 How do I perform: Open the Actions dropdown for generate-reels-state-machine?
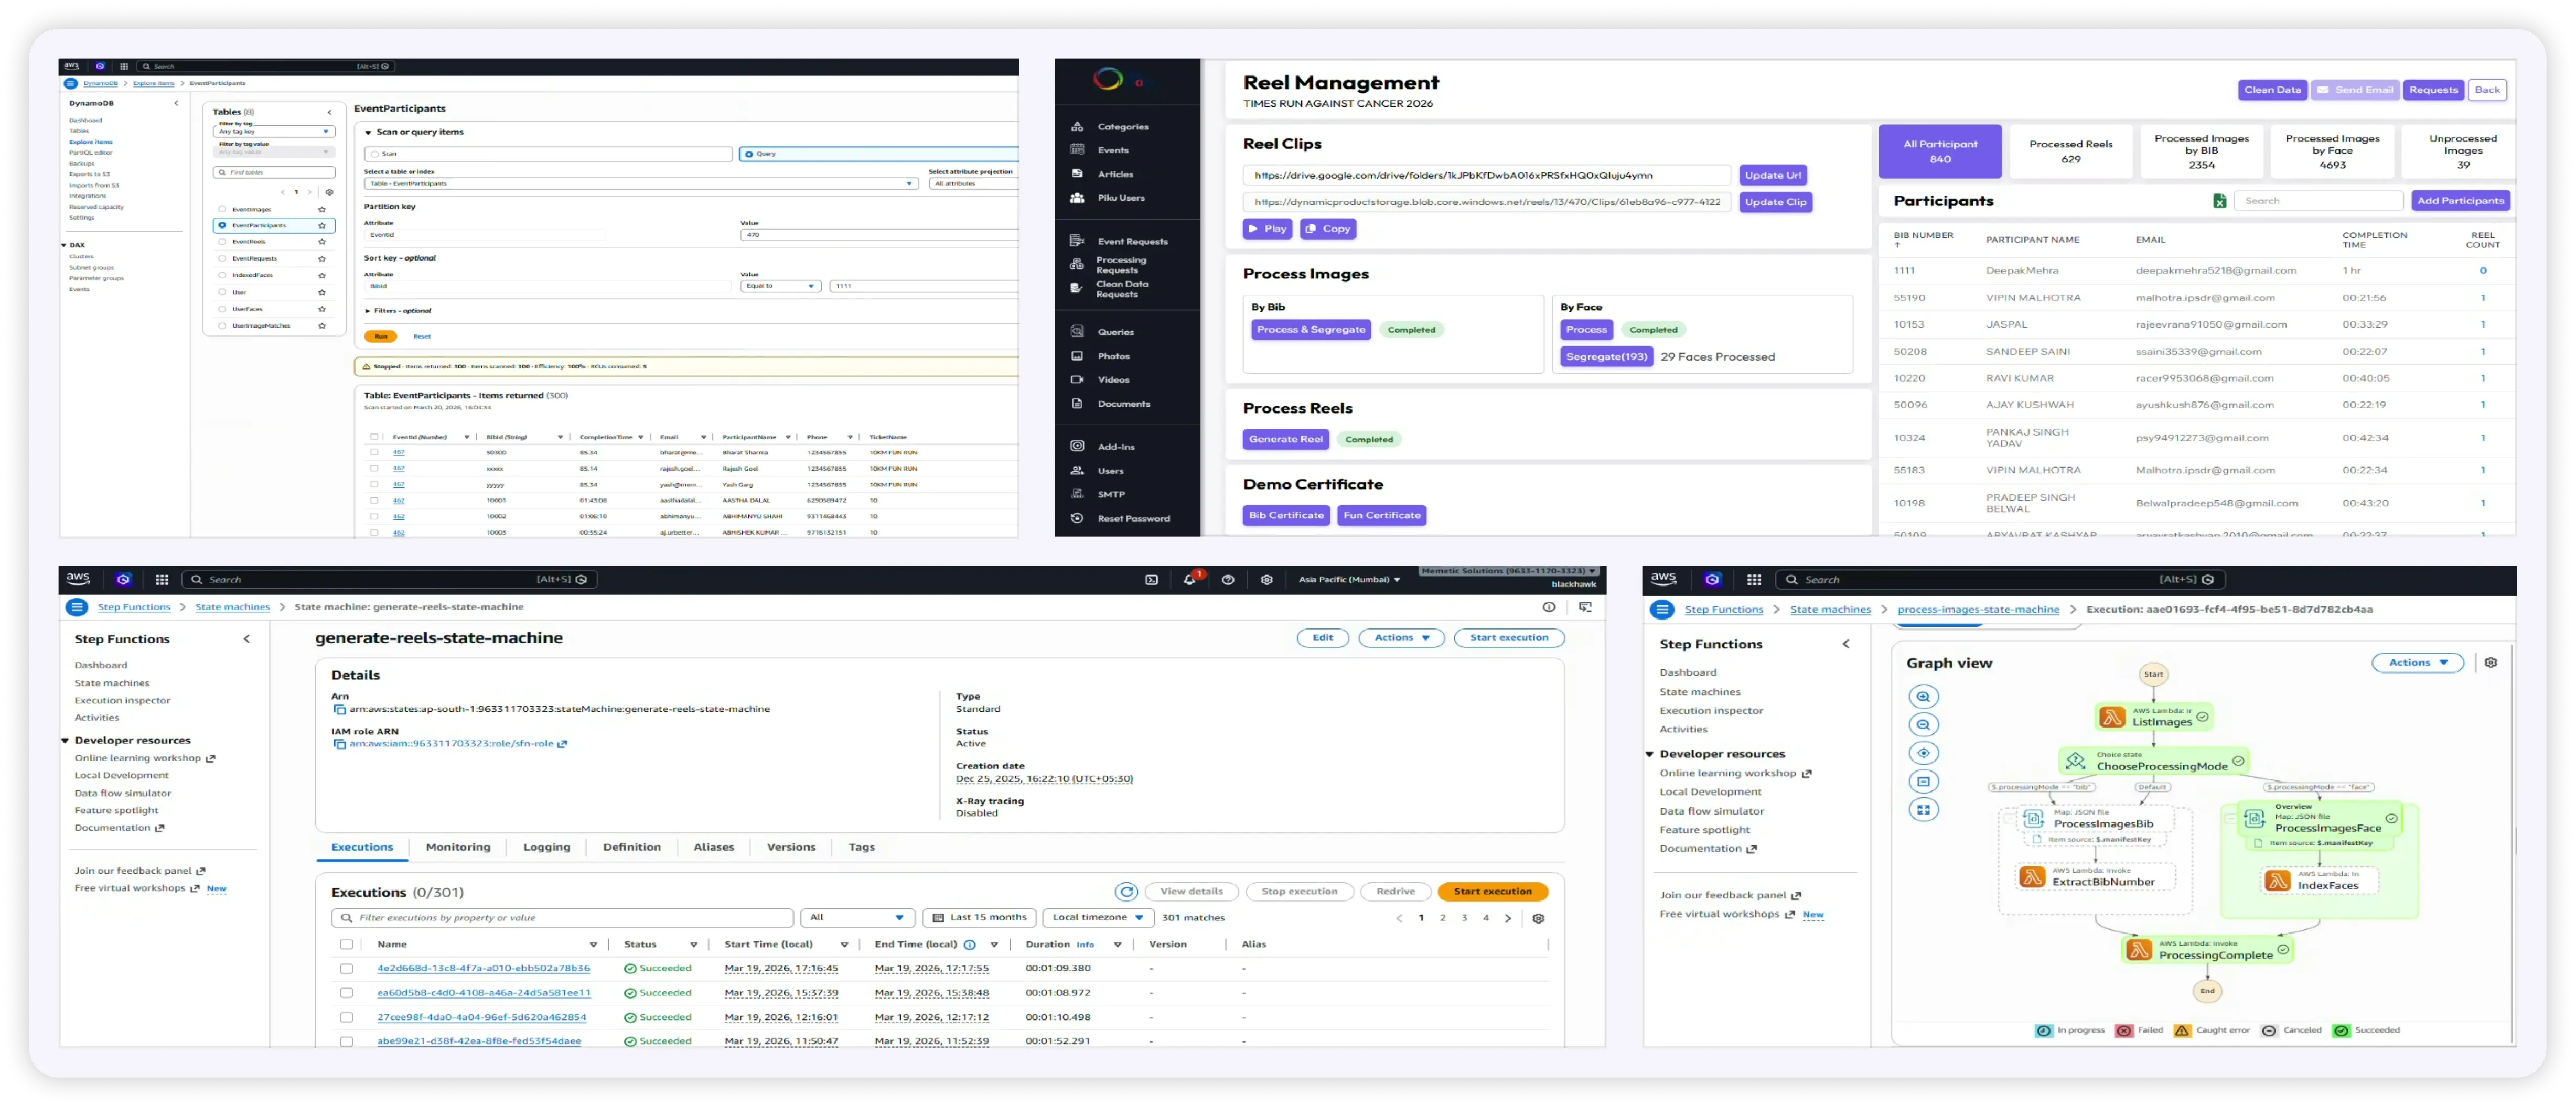click(x=1401, y=637)
